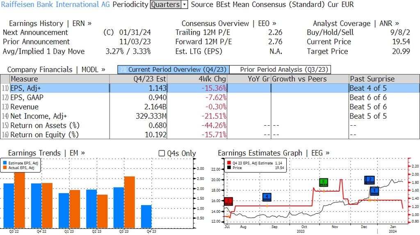Click black Price legend swatch
This screenshot has height=235, width=420.
[229, 167]
